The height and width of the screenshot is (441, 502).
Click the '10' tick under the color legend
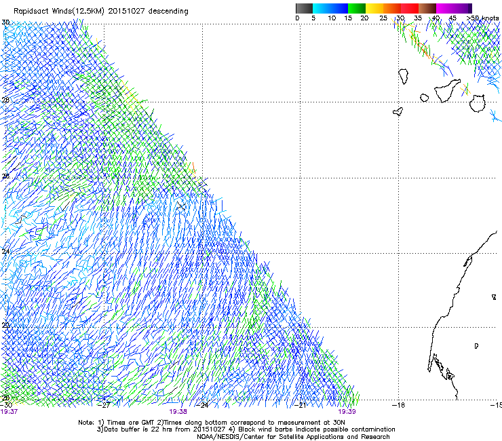click(x=332, y=18)
